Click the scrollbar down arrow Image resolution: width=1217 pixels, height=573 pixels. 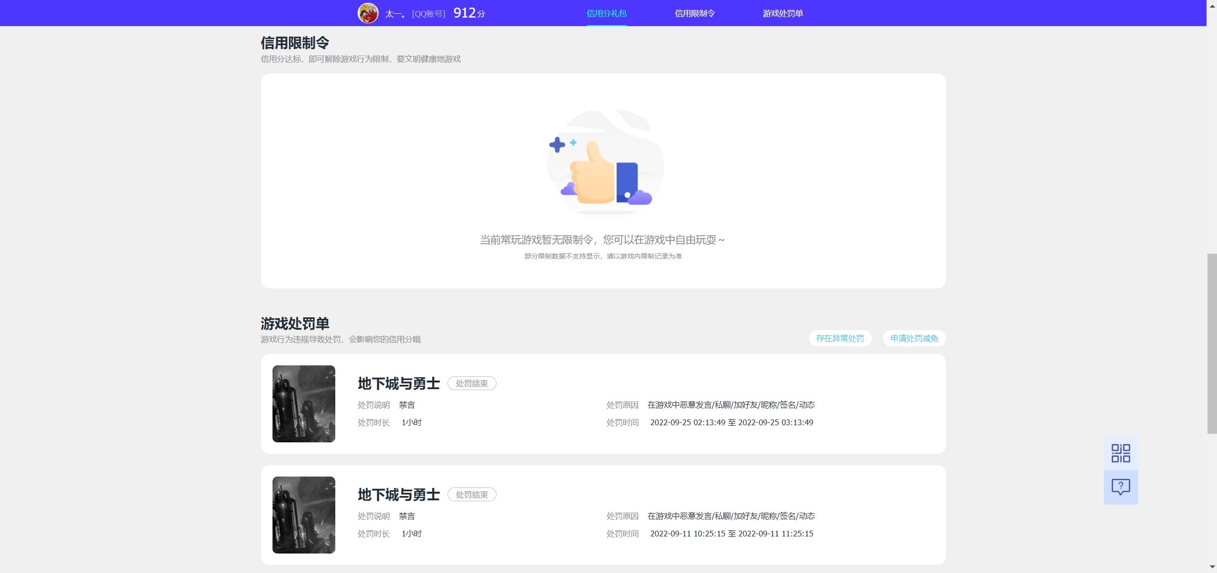point(1211,567)
